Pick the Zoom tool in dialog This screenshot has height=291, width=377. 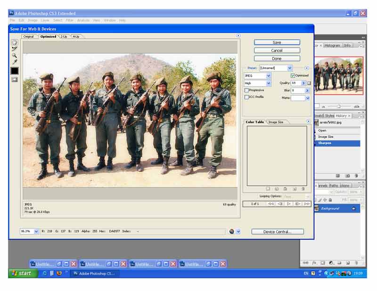15,56
